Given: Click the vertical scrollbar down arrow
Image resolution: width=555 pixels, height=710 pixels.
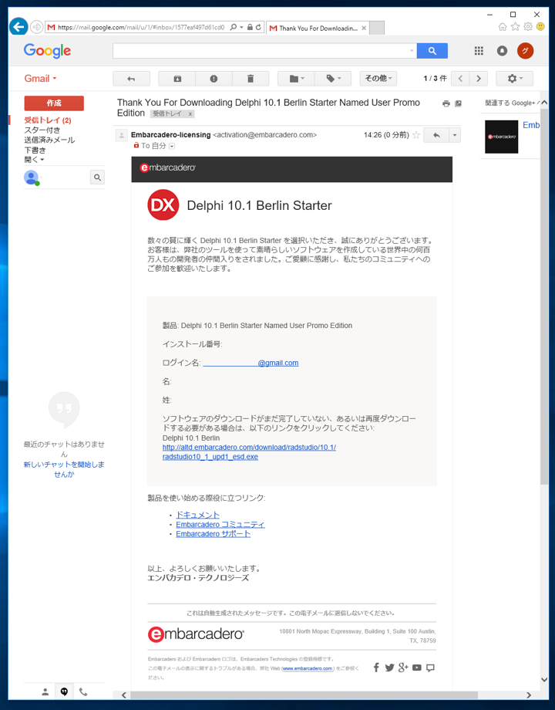Looking at the screenshot, I should 544,680.
